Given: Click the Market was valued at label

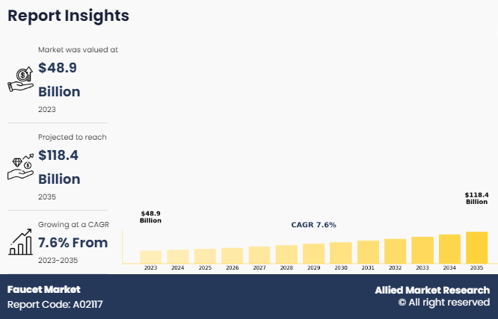Looking at the screenshot, I should click(79, 50).
